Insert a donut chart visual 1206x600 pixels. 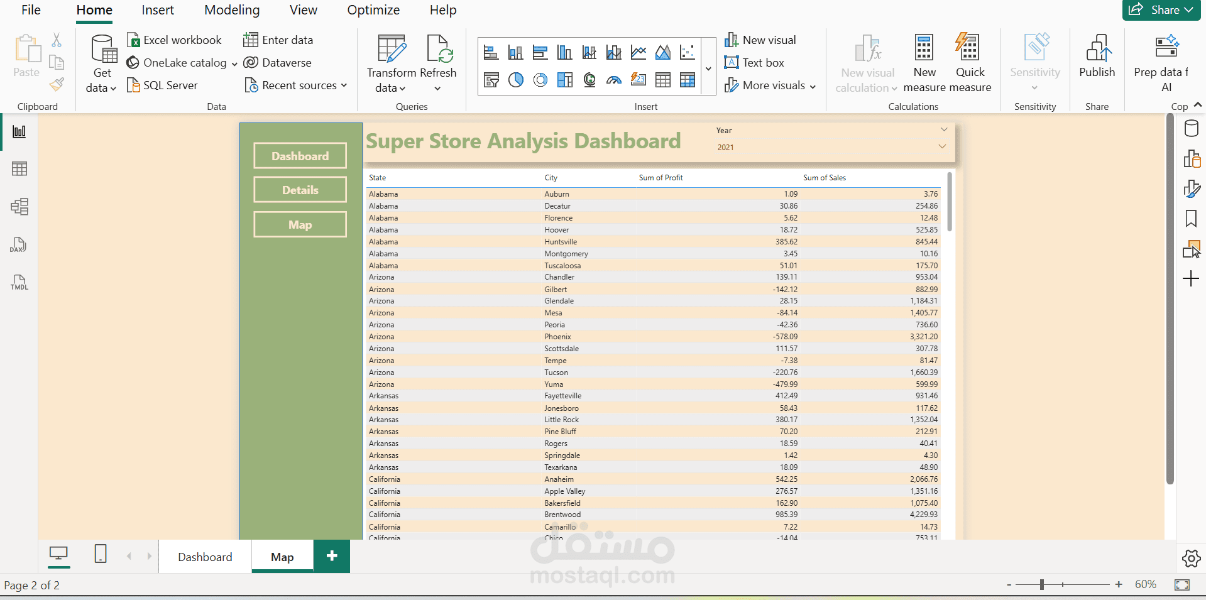(x=540, y=80)
